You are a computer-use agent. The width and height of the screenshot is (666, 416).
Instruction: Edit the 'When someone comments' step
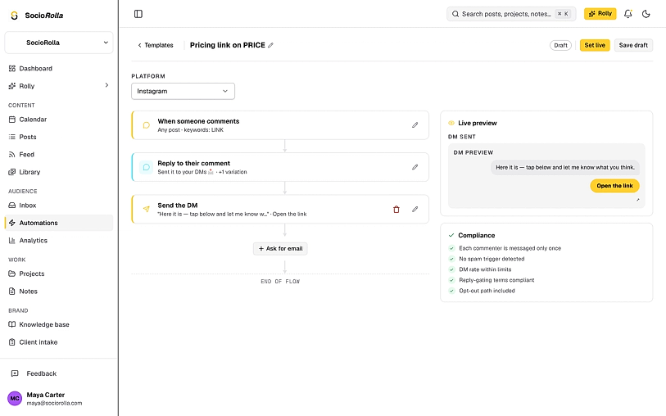coord(415,125)
